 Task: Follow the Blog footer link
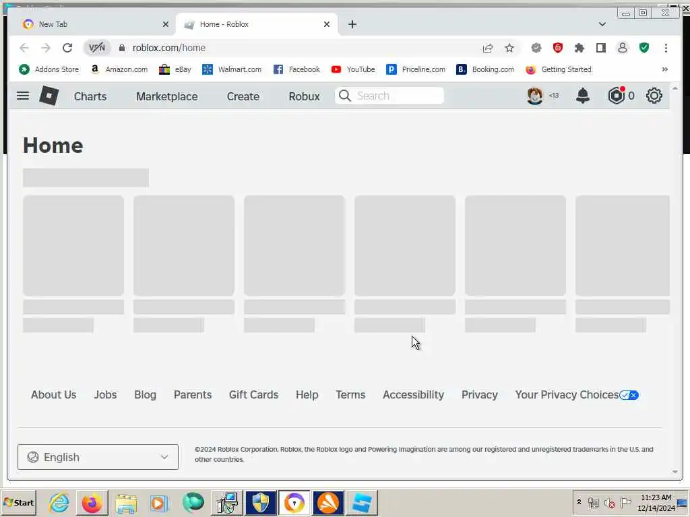146,394
